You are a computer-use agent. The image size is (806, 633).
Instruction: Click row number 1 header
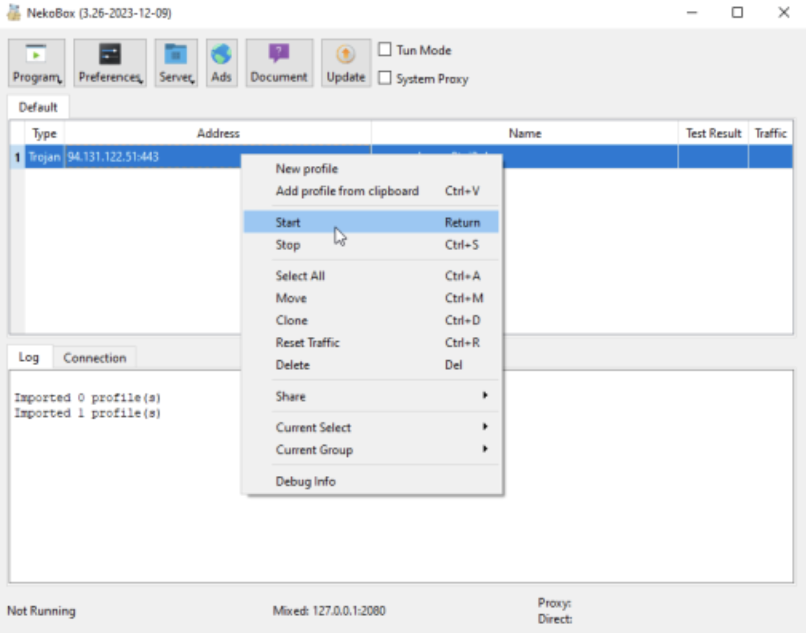point(18,157)
